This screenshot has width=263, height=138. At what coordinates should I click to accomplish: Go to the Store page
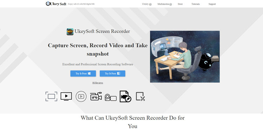[180, 4]
